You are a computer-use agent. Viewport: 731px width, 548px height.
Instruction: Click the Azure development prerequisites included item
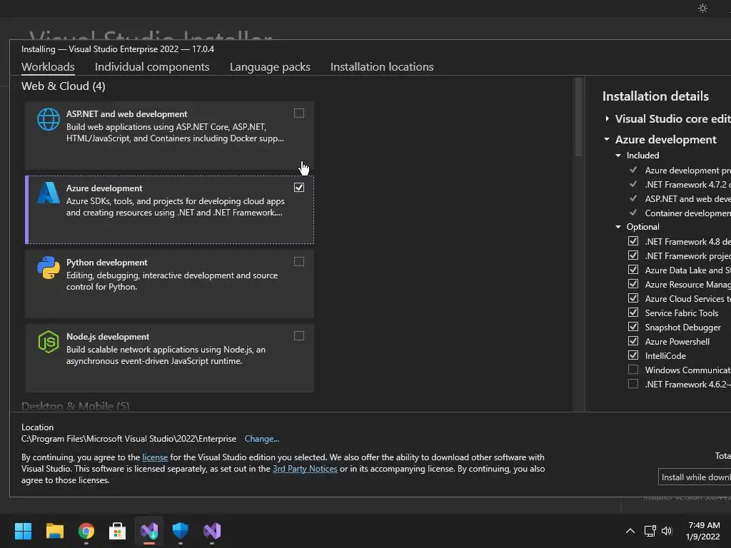point(687,170)
